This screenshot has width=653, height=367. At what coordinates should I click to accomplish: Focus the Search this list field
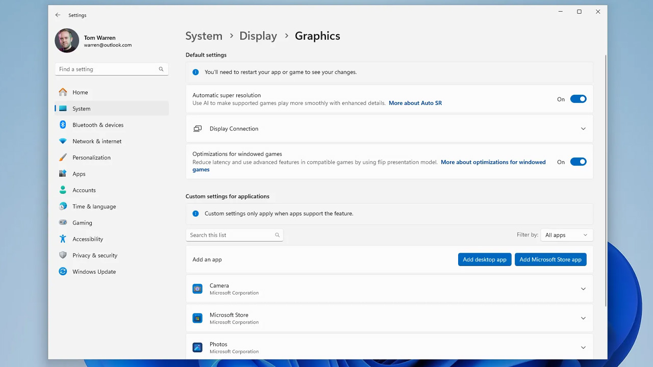pyautogui.click(x=234, y=235)
